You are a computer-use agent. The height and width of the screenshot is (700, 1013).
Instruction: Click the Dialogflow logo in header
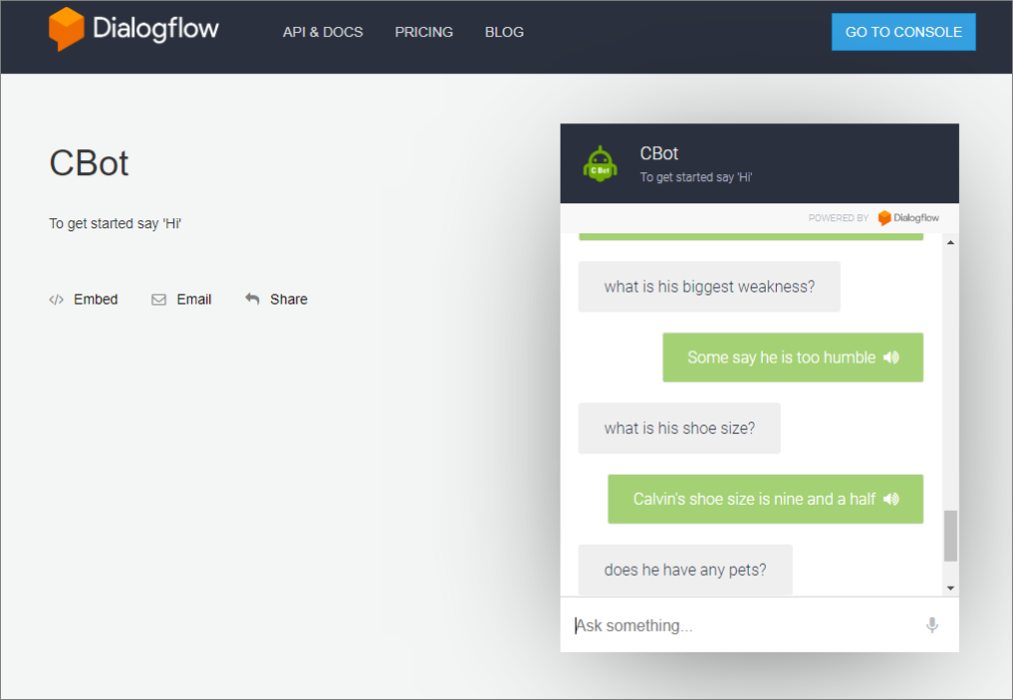133,29
